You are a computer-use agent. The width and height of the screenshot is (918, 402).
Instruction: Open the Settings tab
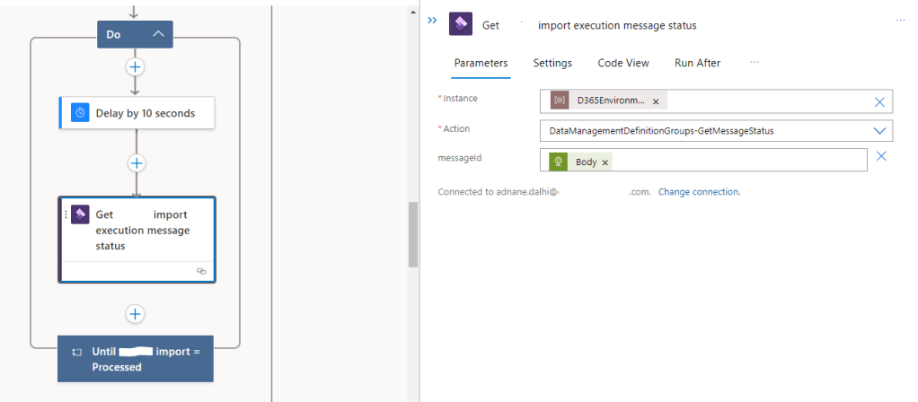[x=552, y=63]
